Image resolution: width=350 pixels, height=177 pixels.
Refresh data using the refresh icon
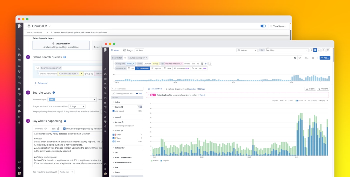(x=328, y=50)
